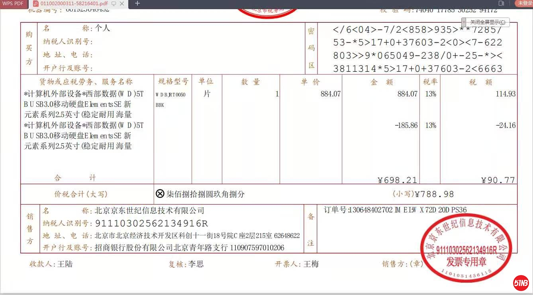Switch to the WPS PDF home tab
This screenshot has width=533, height=295.
(x=13, y=4)
